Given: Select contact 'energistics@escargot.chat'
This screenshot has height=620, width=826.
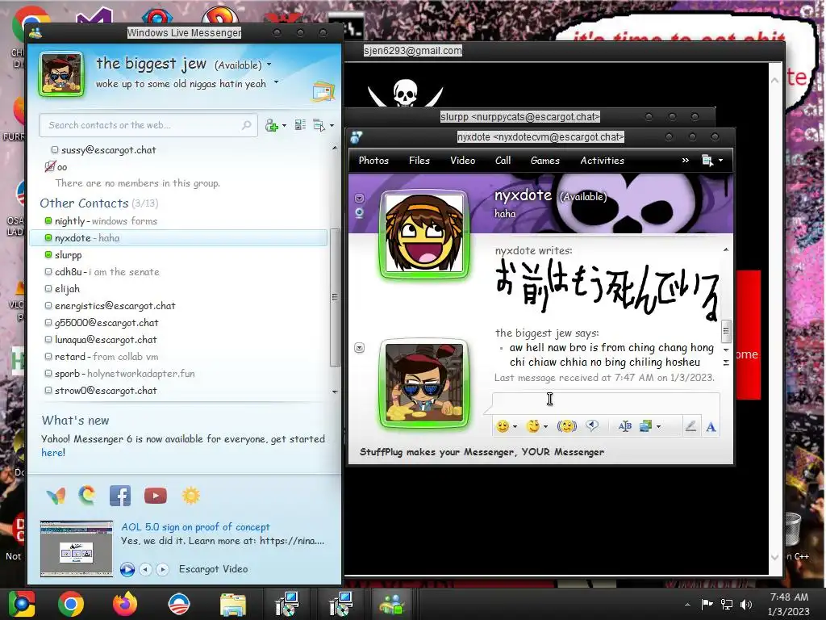Looking at the screenshot, I should click(x=178, y=306).
